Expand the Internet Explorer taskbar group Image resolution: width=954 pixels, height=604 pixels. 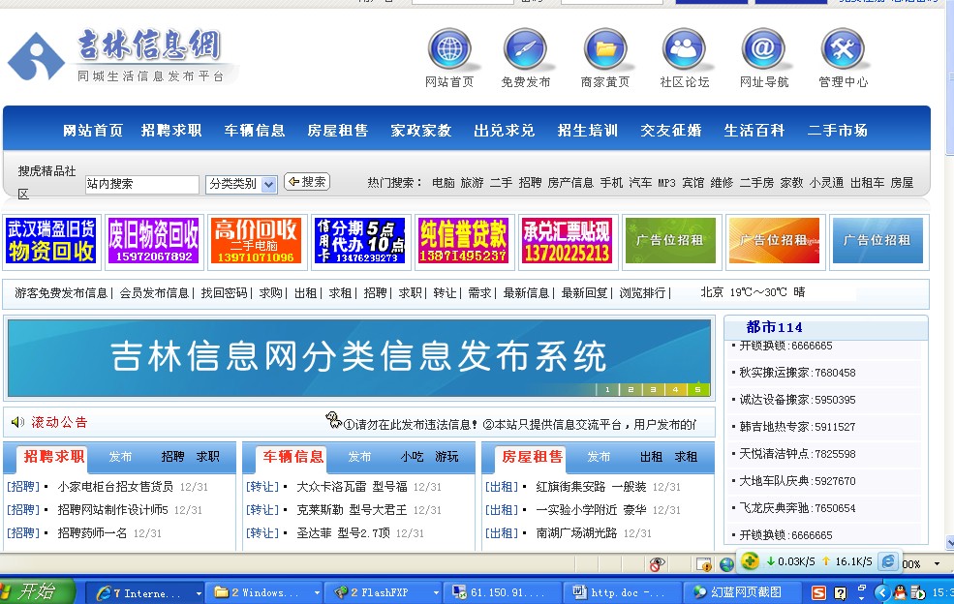coord(199,592)
